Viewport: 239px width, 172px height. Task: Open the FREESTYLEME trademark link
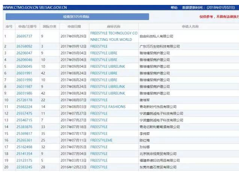(x=101, y=140)
